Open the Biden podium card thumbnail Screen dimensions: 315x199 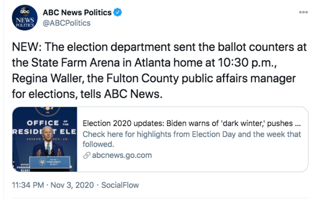tap(45, 139)
